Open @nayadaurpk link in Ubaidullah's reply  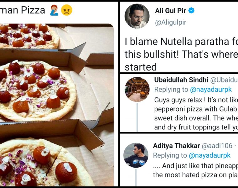pos(211,90)
